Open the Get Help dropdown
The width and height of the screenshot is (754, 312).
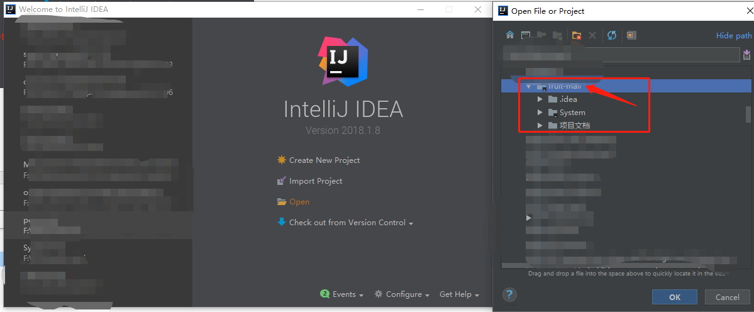coord(459,294)
